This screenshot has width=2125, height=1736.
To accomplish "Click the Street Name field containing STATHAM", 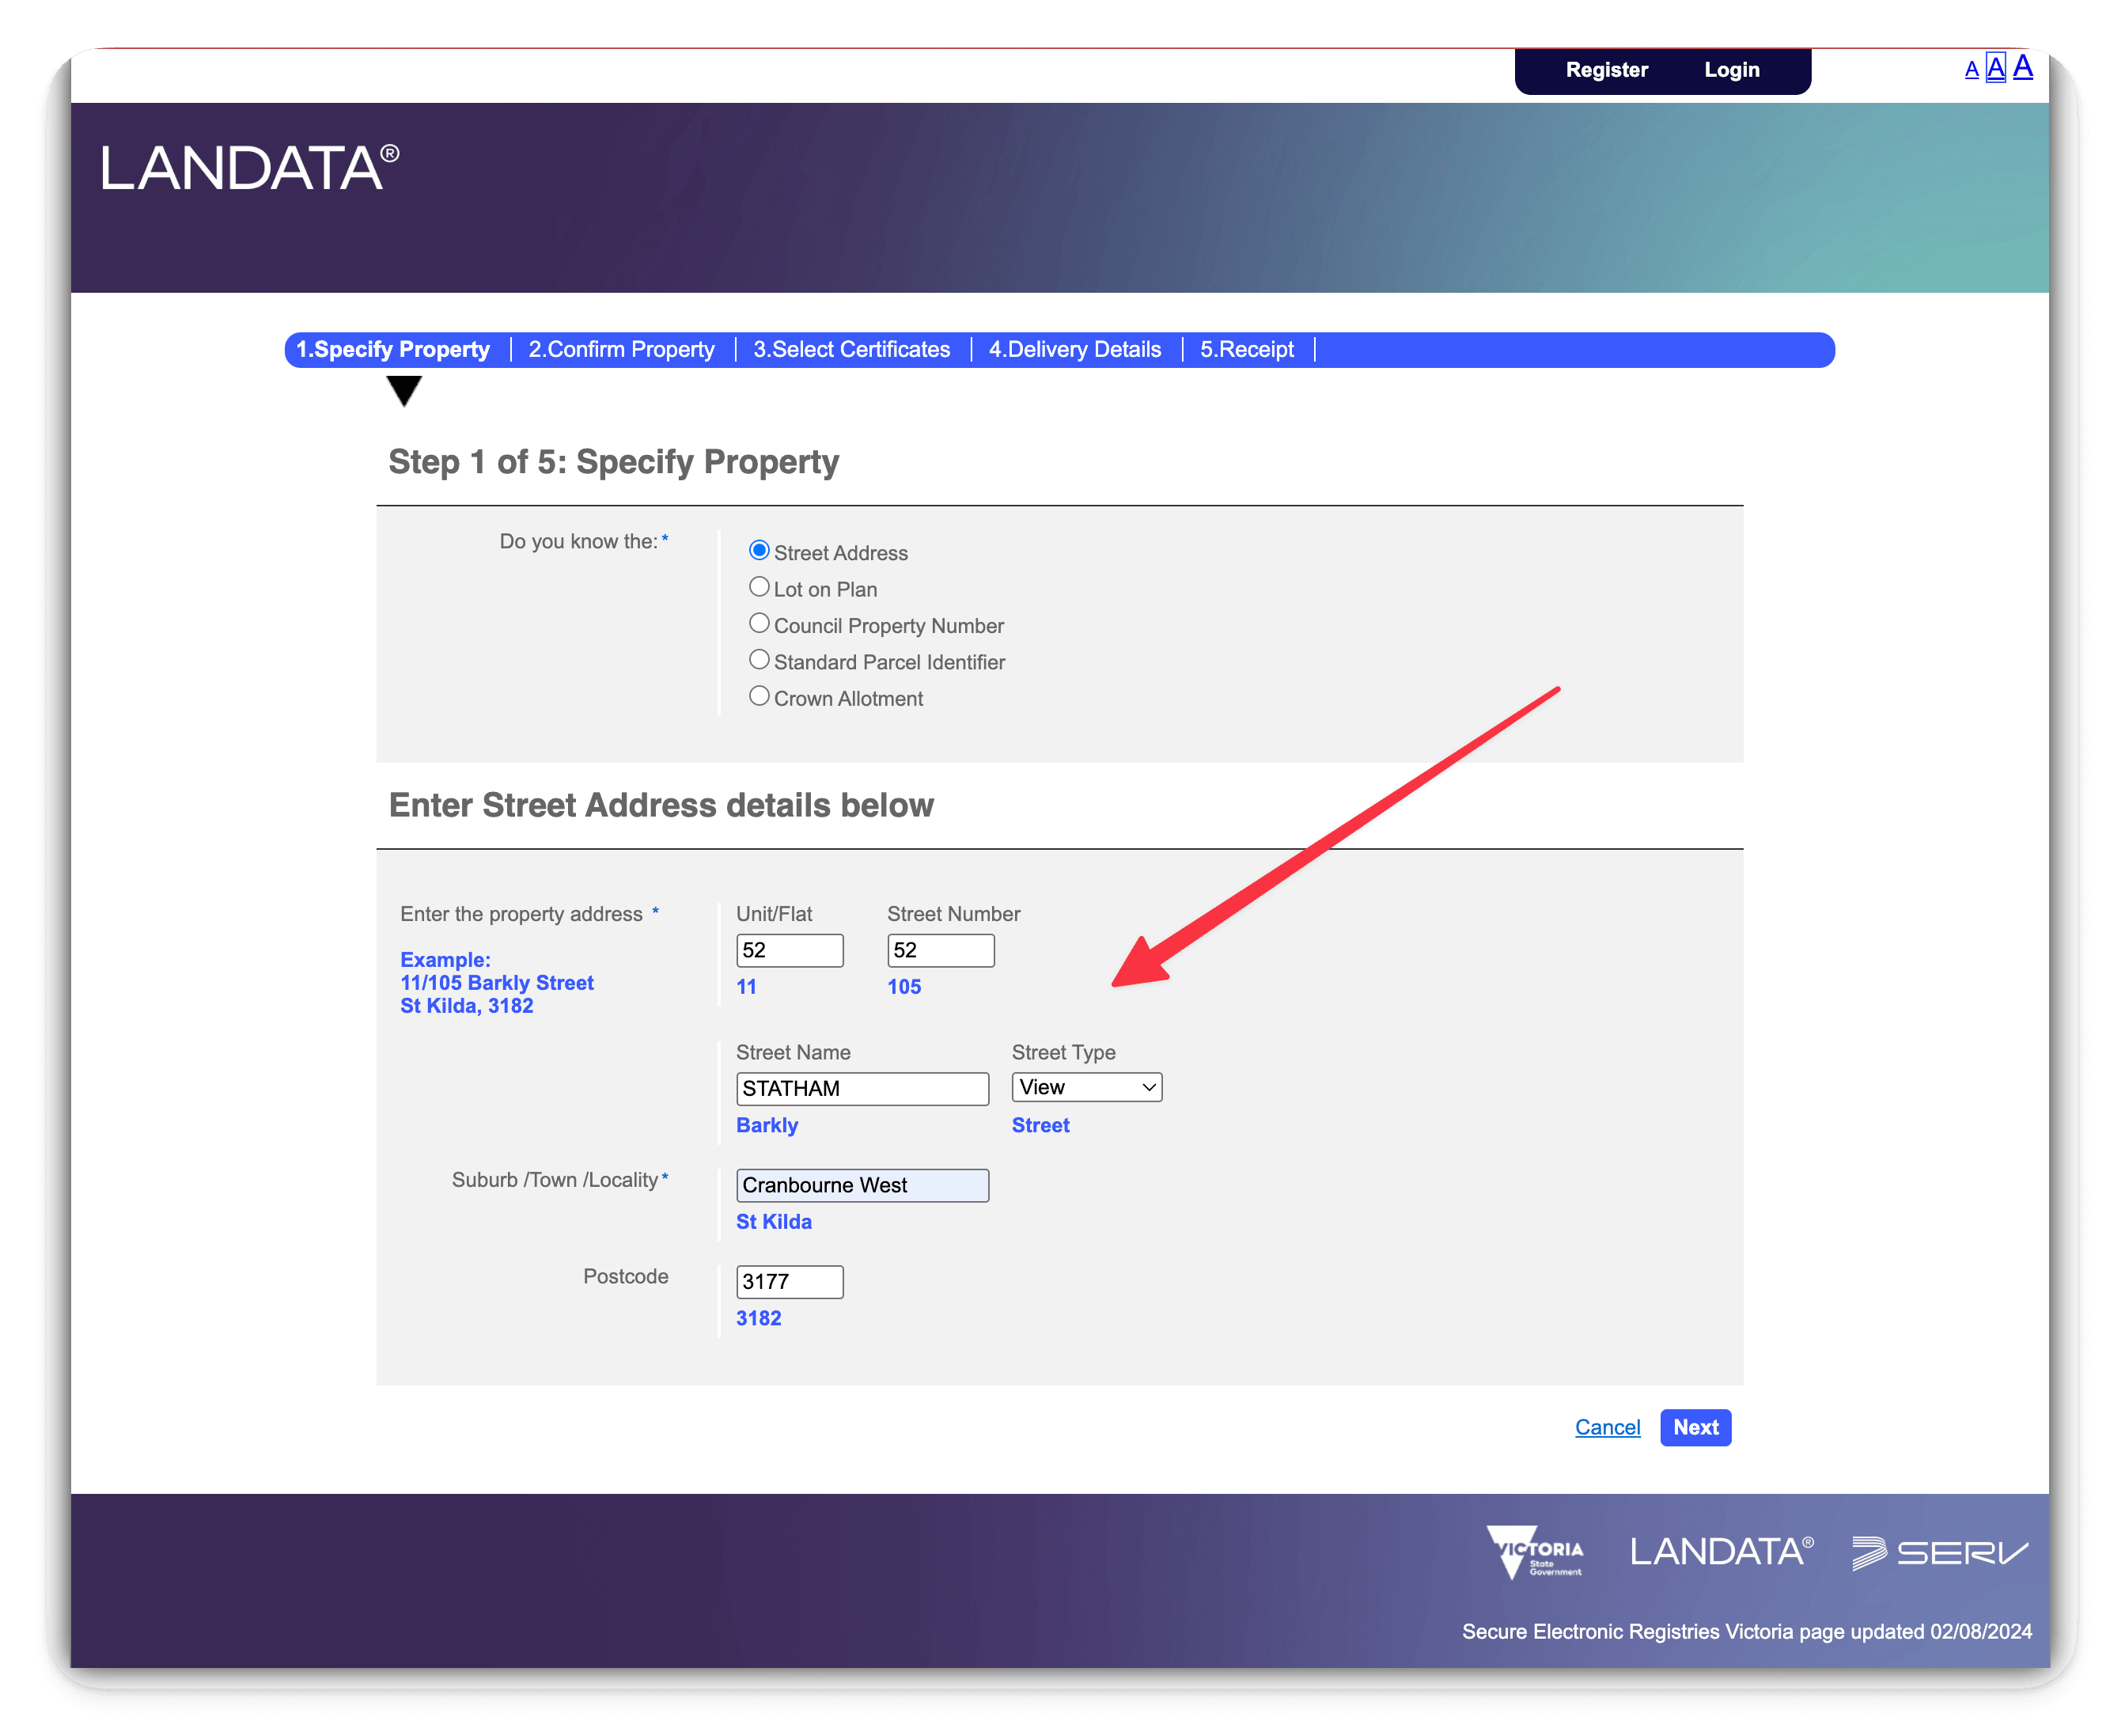I will pos(862,1089).
